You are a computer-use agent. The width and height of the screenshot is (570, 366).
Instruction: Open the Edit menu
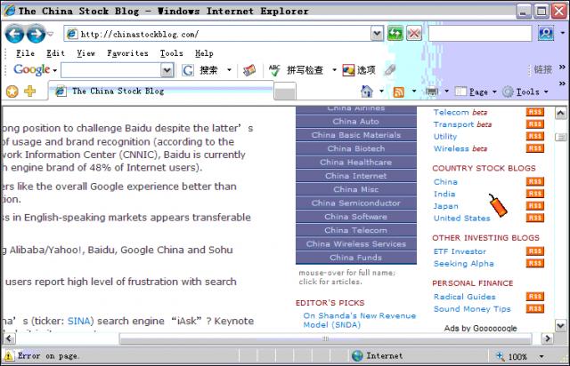[55, 53]
